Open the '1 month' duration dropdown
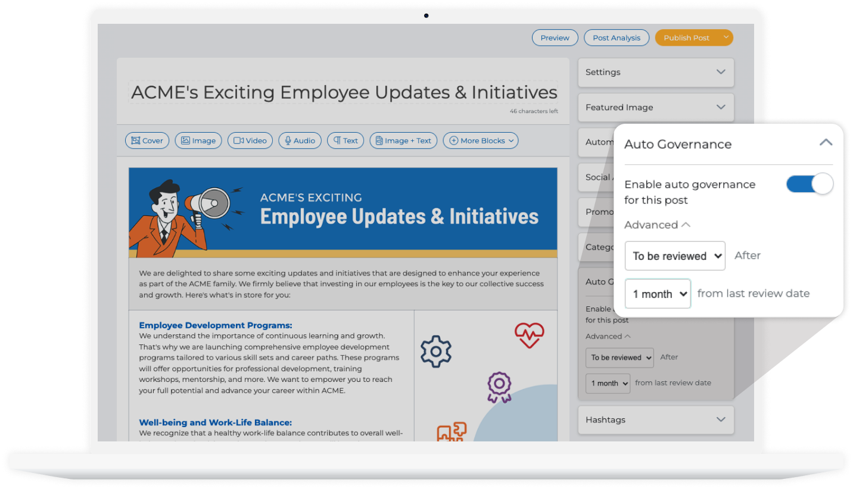Viewport: 853px width, 489px height. pos(658,293)
